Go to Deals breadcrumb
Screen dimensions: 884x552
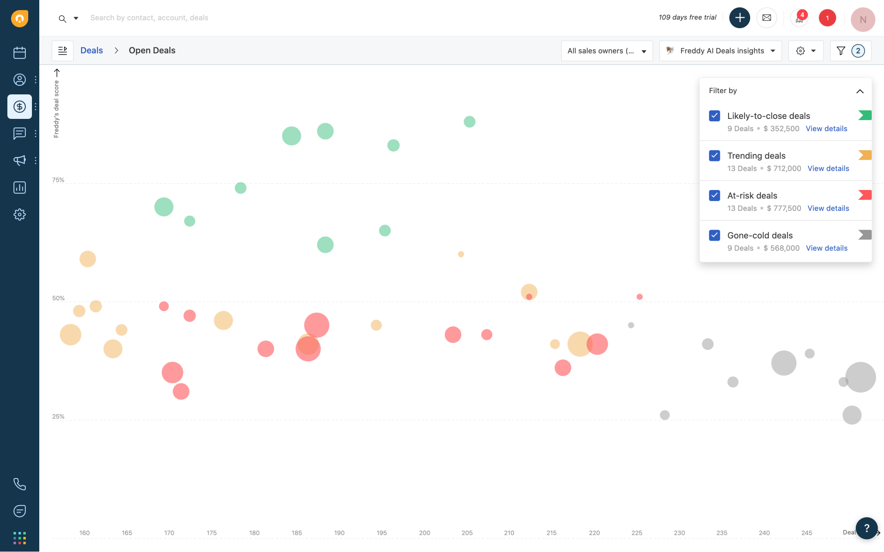(x=92, y=51)
